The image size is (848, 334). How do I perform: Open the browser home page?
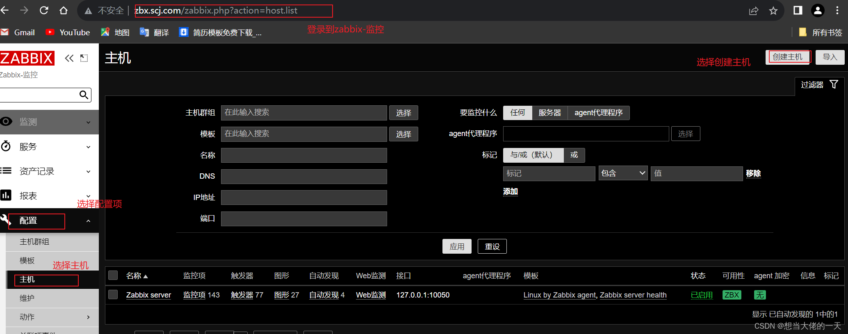[64, 10]
